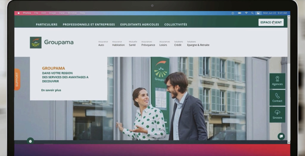Viewport: 305px width, 156px height.
Task: Select the PARTICULIERS section tab
Action: (46, 24)
